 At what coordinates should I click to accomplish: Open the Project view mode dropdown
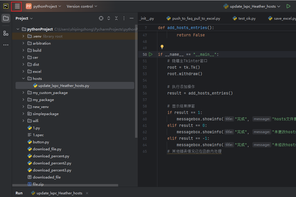(24, 18)
